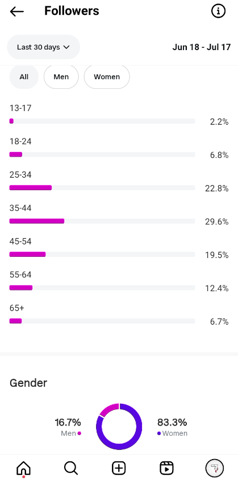
Task: Click the chevron beside Last 30 days
Action: click(66, 47)
